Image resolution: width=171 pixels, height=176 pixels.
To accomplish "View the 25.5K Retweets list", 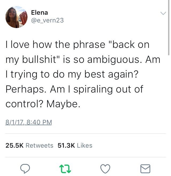I will [29, 146].
